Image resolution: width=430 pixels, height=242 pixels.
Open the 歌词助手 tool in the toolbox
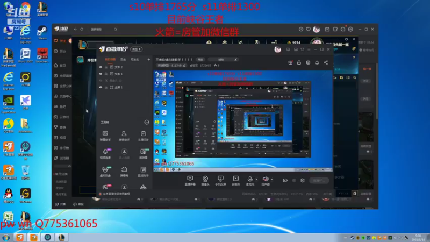tap(143, 172)
